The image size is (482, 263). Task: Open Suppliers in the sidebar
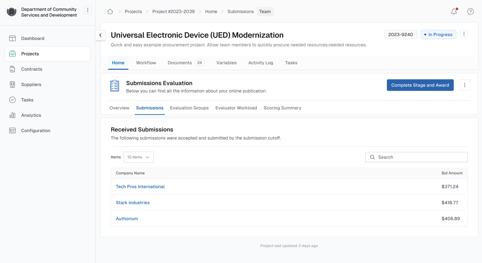click(x=31, y=84)
